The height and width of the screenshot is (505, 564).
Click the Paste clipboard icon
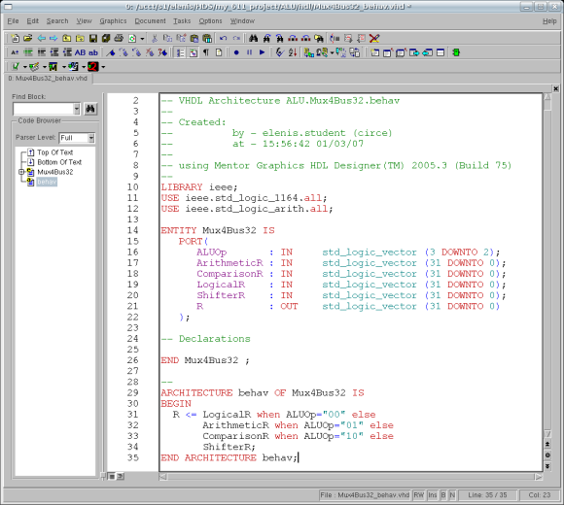click(194, 38)
